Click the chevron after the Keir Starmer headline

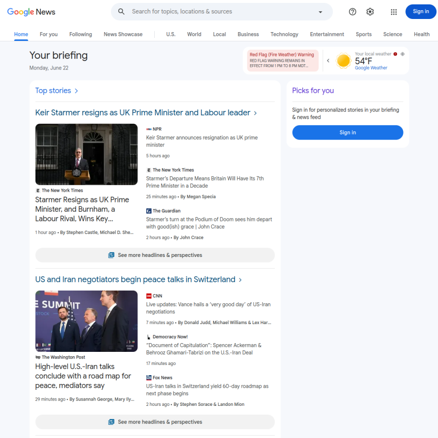tap(255, 113)
